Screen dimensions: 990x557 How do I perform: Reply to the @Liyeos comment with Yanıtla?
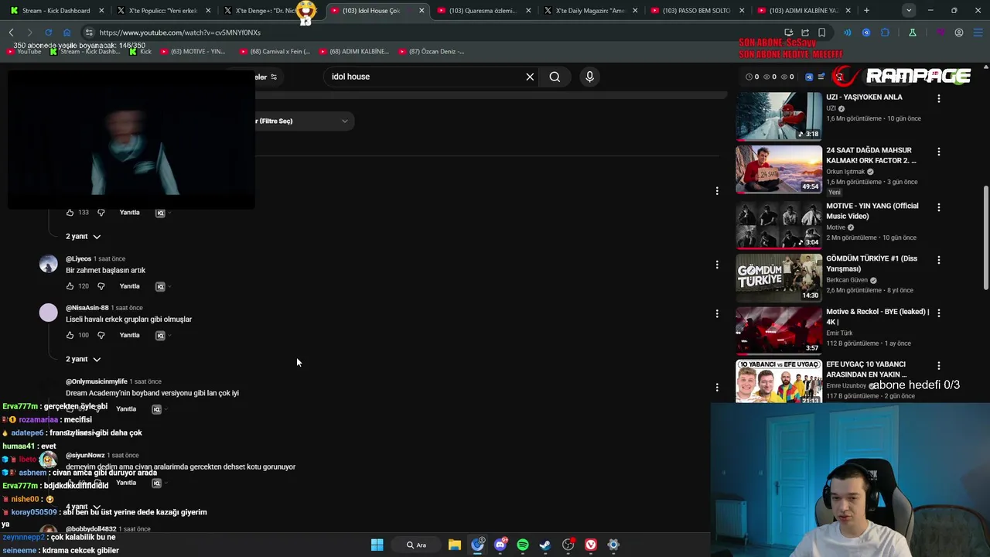pos(129,286)
